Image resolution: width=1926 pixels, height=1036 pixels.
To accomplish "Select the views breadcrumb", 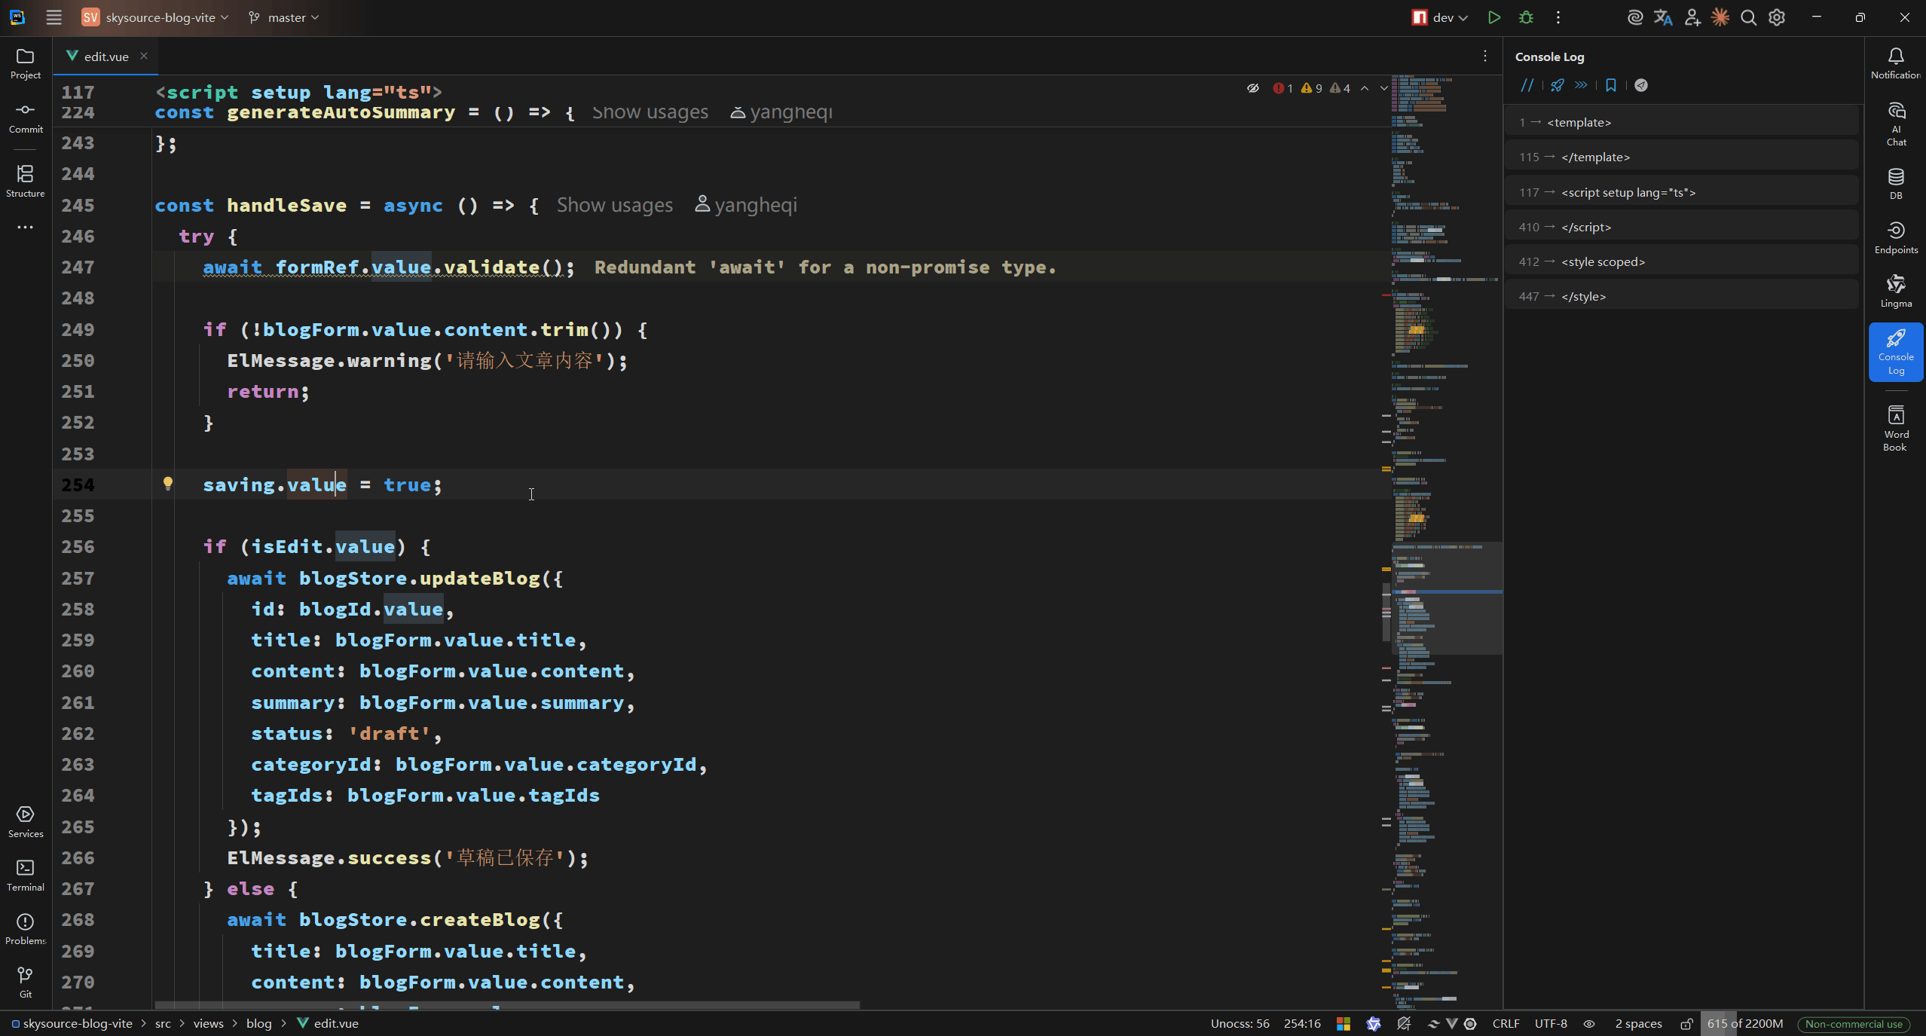I will pos(208,1024).
